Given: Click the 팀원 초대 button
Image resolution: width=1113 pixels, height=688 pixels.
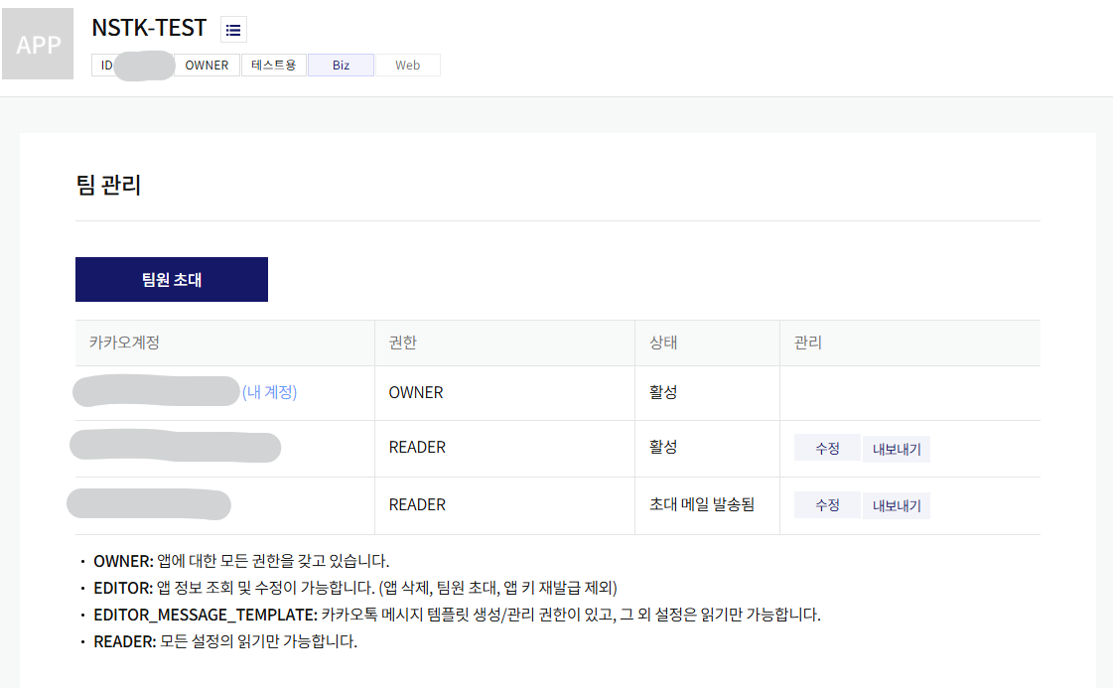Looking at the screenshot, I should (x=172, y=280).
